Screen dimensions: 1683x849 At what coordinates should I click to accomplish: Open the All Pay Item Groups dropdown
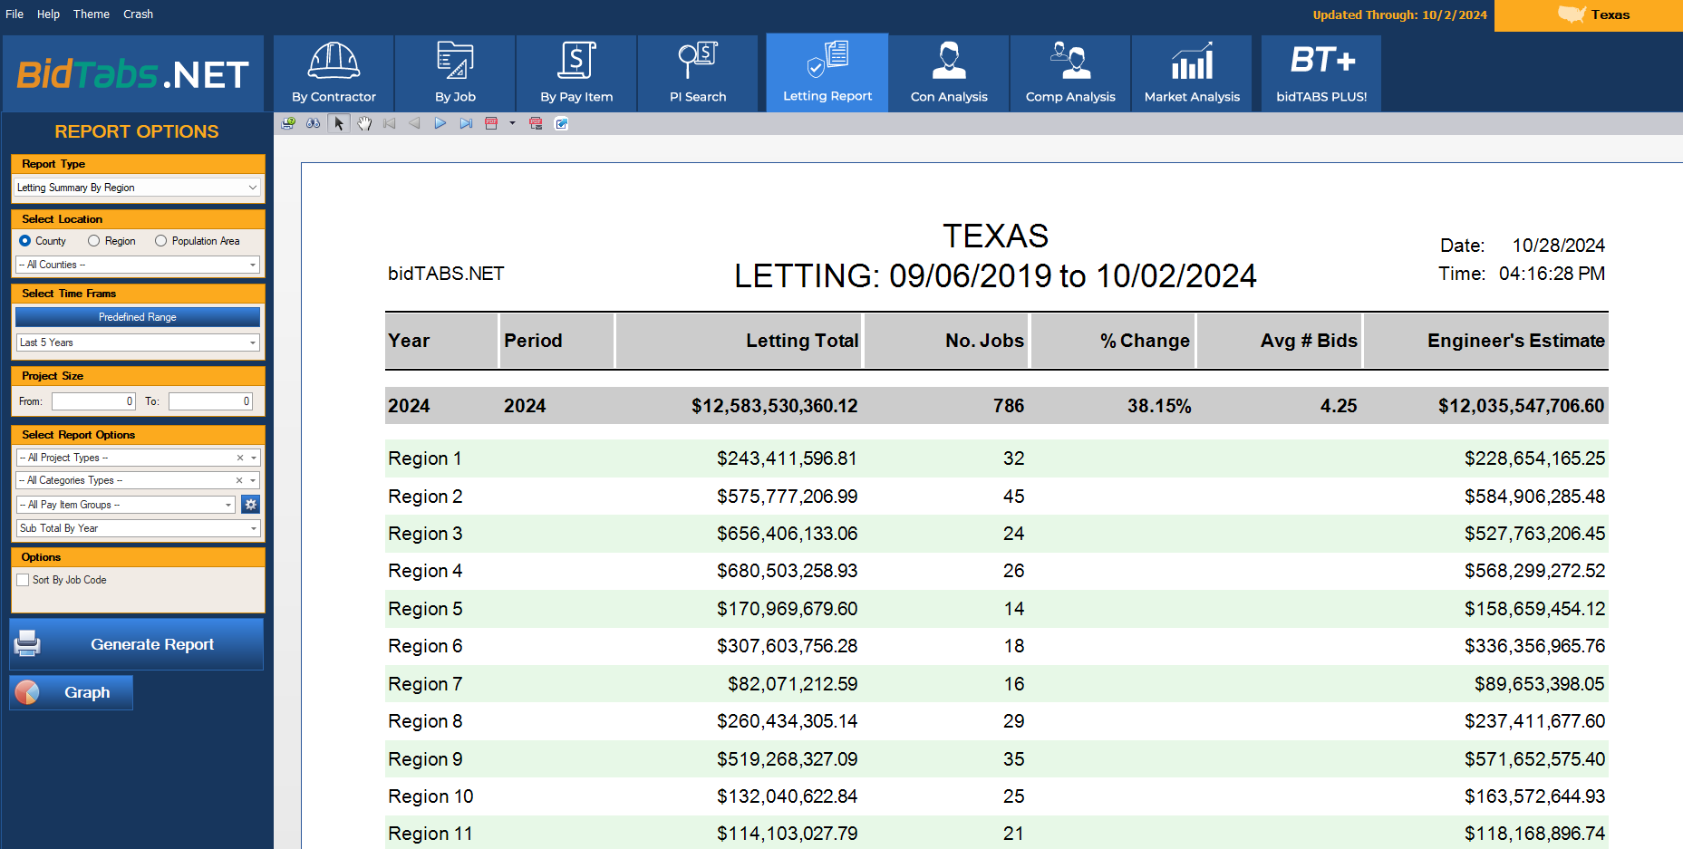(126, 505)
